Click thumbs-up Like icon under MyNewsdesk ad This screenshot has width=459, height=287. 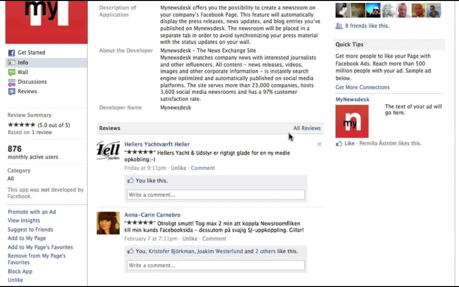coord(339,143)
